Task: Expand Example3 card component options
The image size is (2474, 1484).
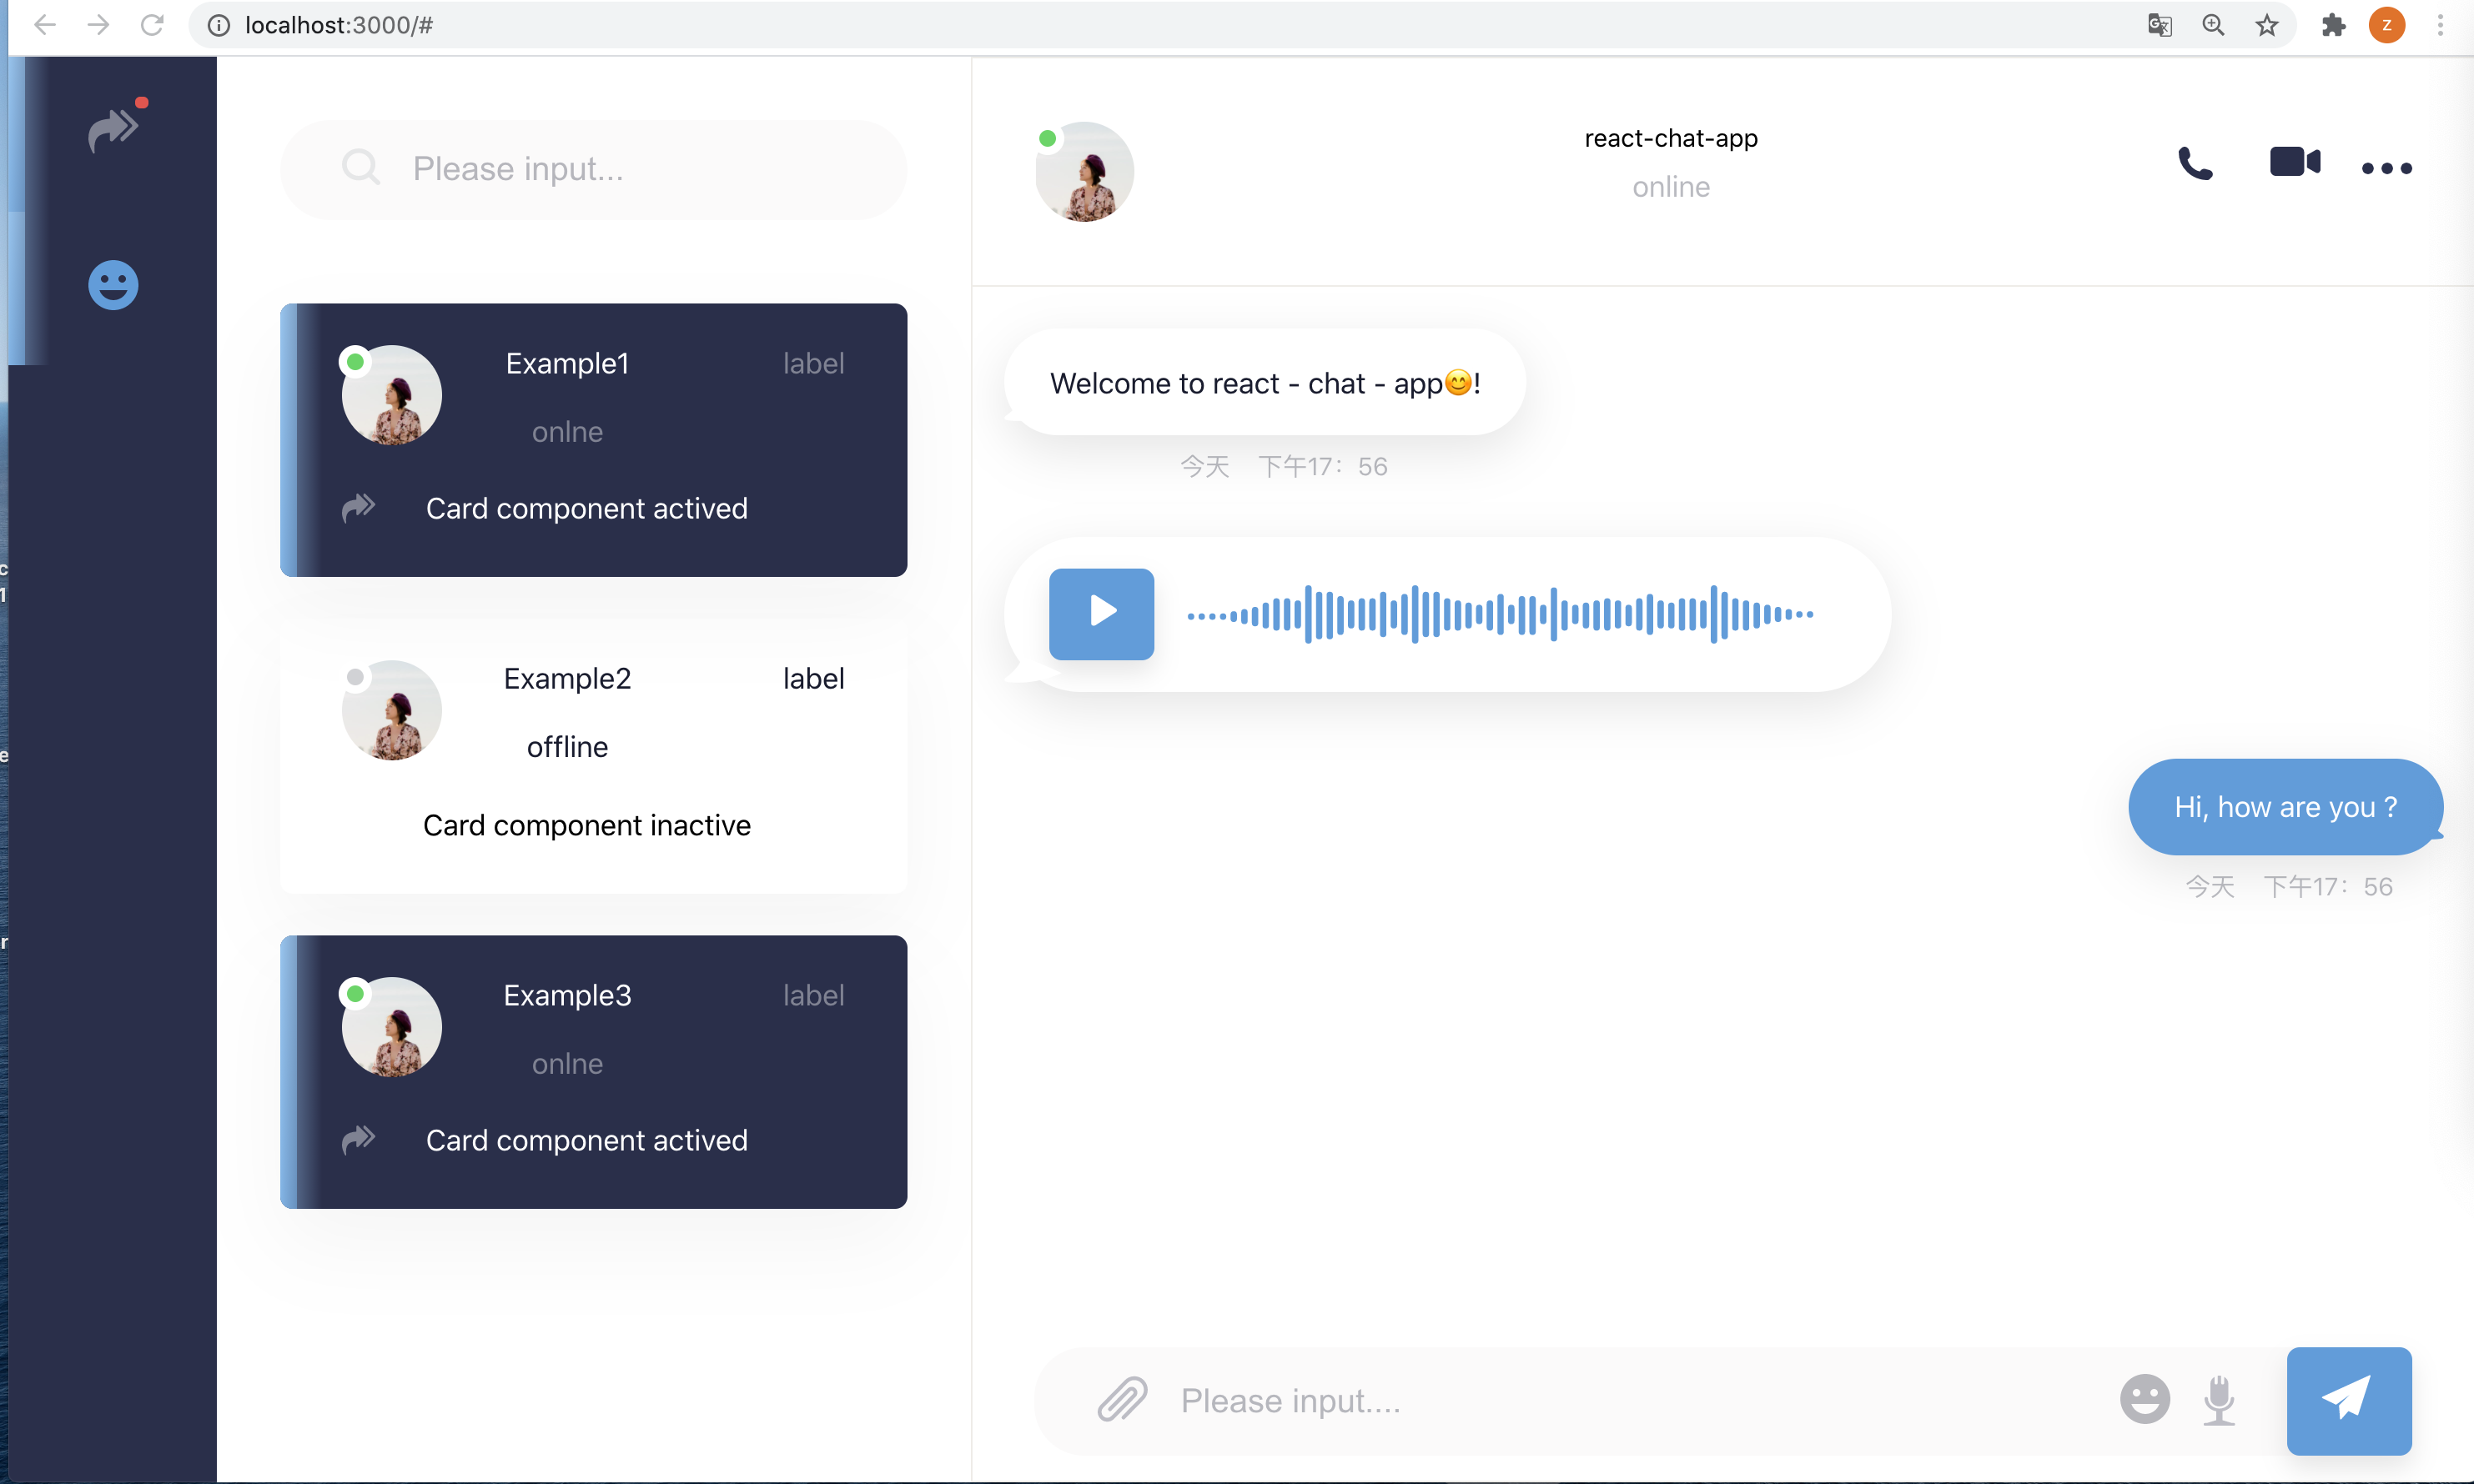Action: click(x=360, y=1138)
